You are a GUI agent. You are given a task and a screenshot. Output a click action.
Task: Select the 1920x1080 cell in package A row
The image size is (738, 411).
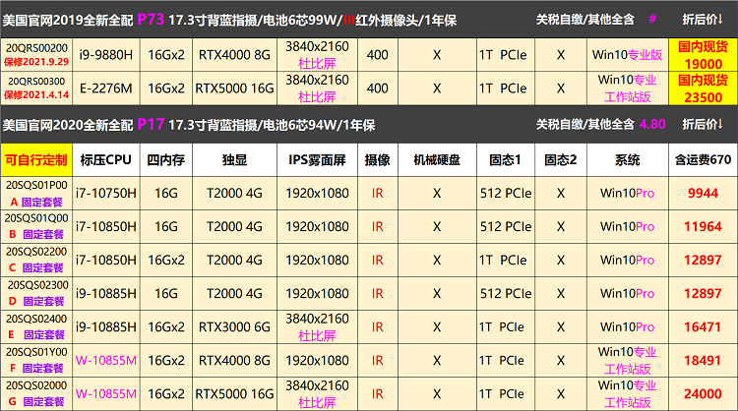pyautogui.click(x=317, y=194)
